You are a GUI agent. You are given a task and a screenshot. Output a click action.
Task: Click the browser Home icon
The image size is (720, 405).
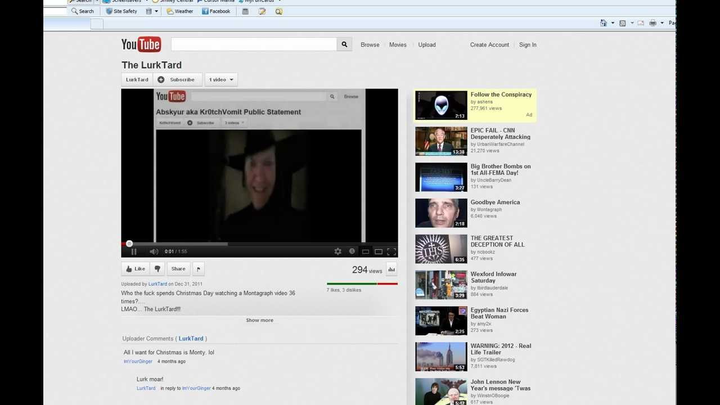click(x=604, y=23)
